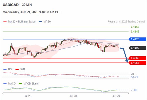Click the RSI value 42.24 label
The width and height of the screenshot is (147, 100).
tap(134, 77)
